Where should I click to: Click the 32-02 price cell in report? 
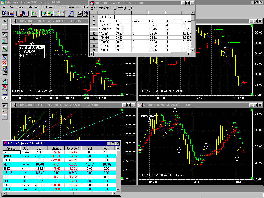pyautogui.click(x=157, y=46)
